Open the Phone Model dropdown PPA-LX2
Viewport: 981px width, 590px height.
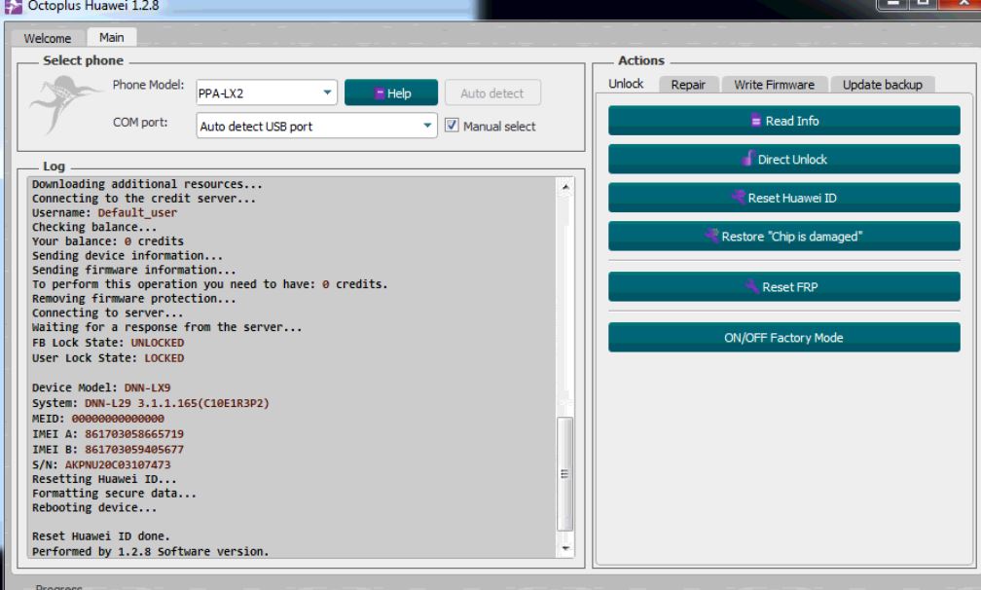pos(267,93)
